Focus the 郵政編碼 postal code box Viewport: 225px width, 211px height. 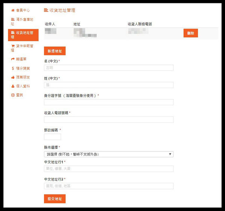click(52, 137)
